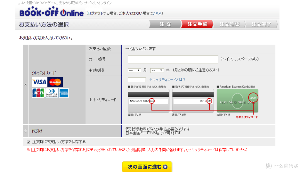
Task: Click the red セキュリティコード caption
Action: tap(247, 117)
